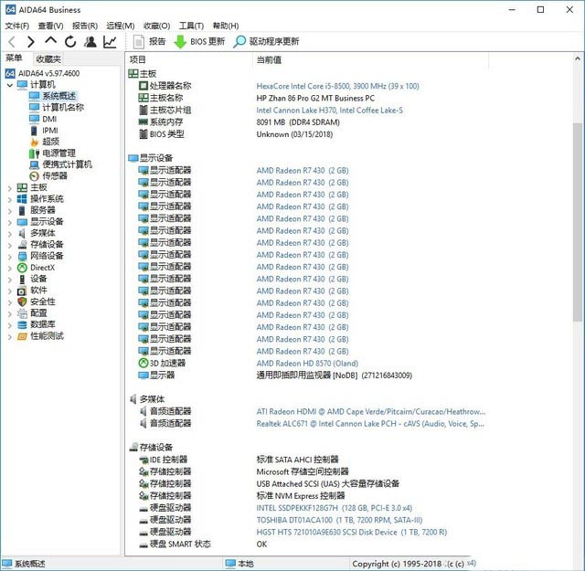This screenshot has height=571, width=585.
Task: Expand the 操作系统 tree node
Action: coord(10,200)
